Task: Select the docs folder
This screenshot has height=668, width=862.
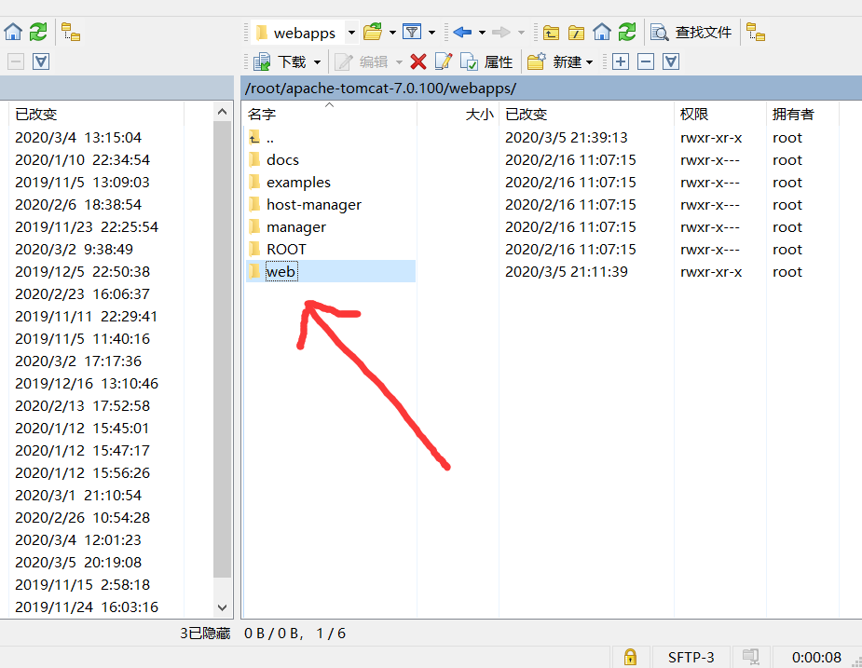Action: tap(282, 159)
